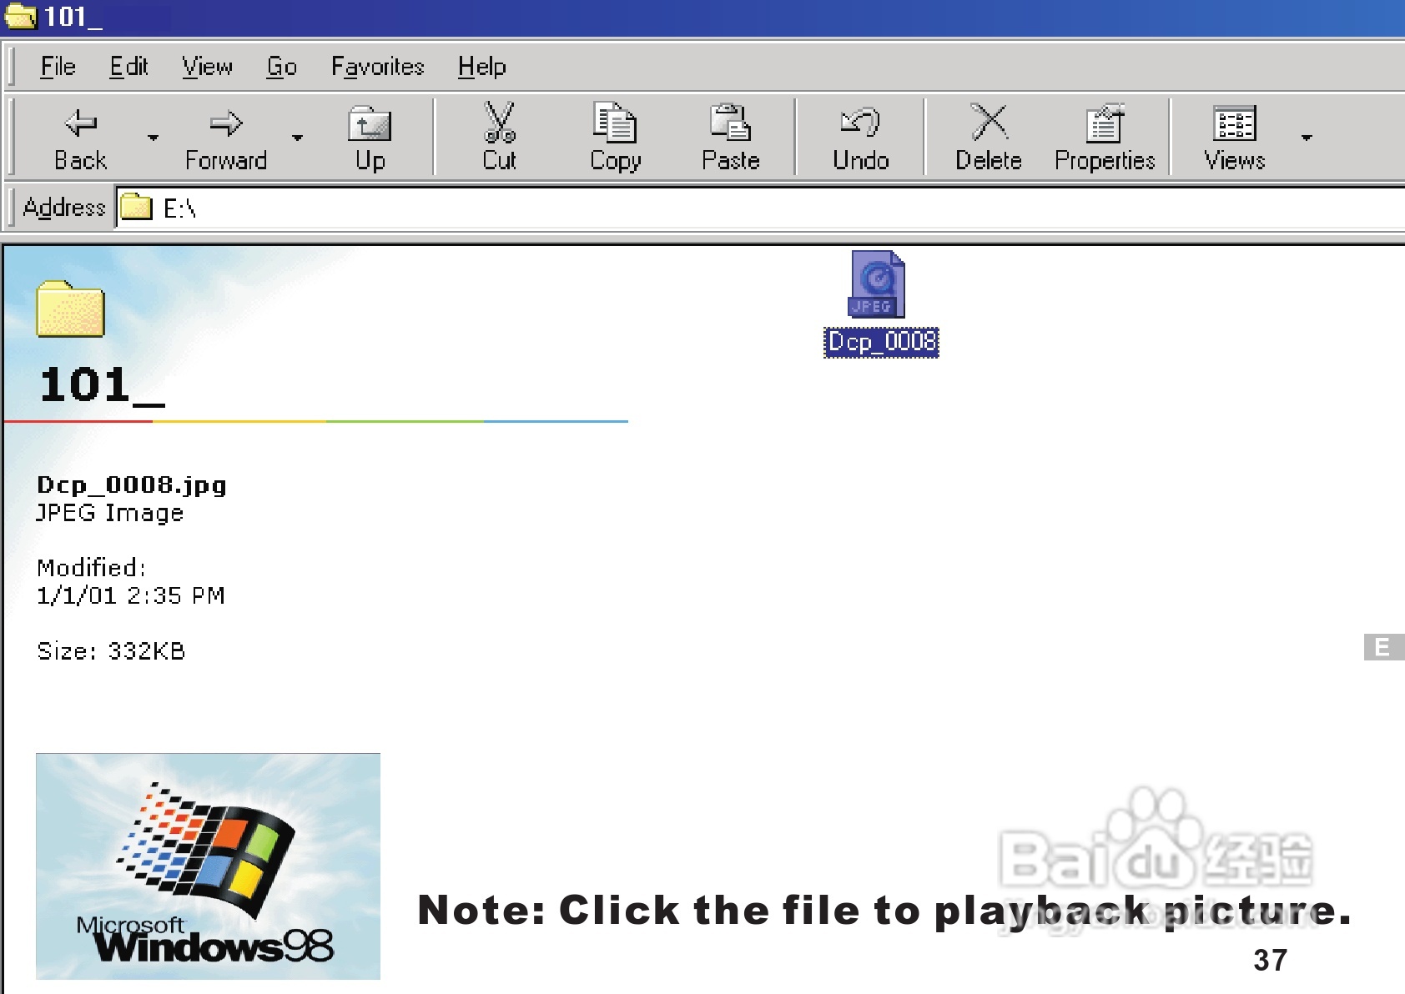Click the 'Size: 332KB' text
This screenshot has height=994, width=1405.
111,651
